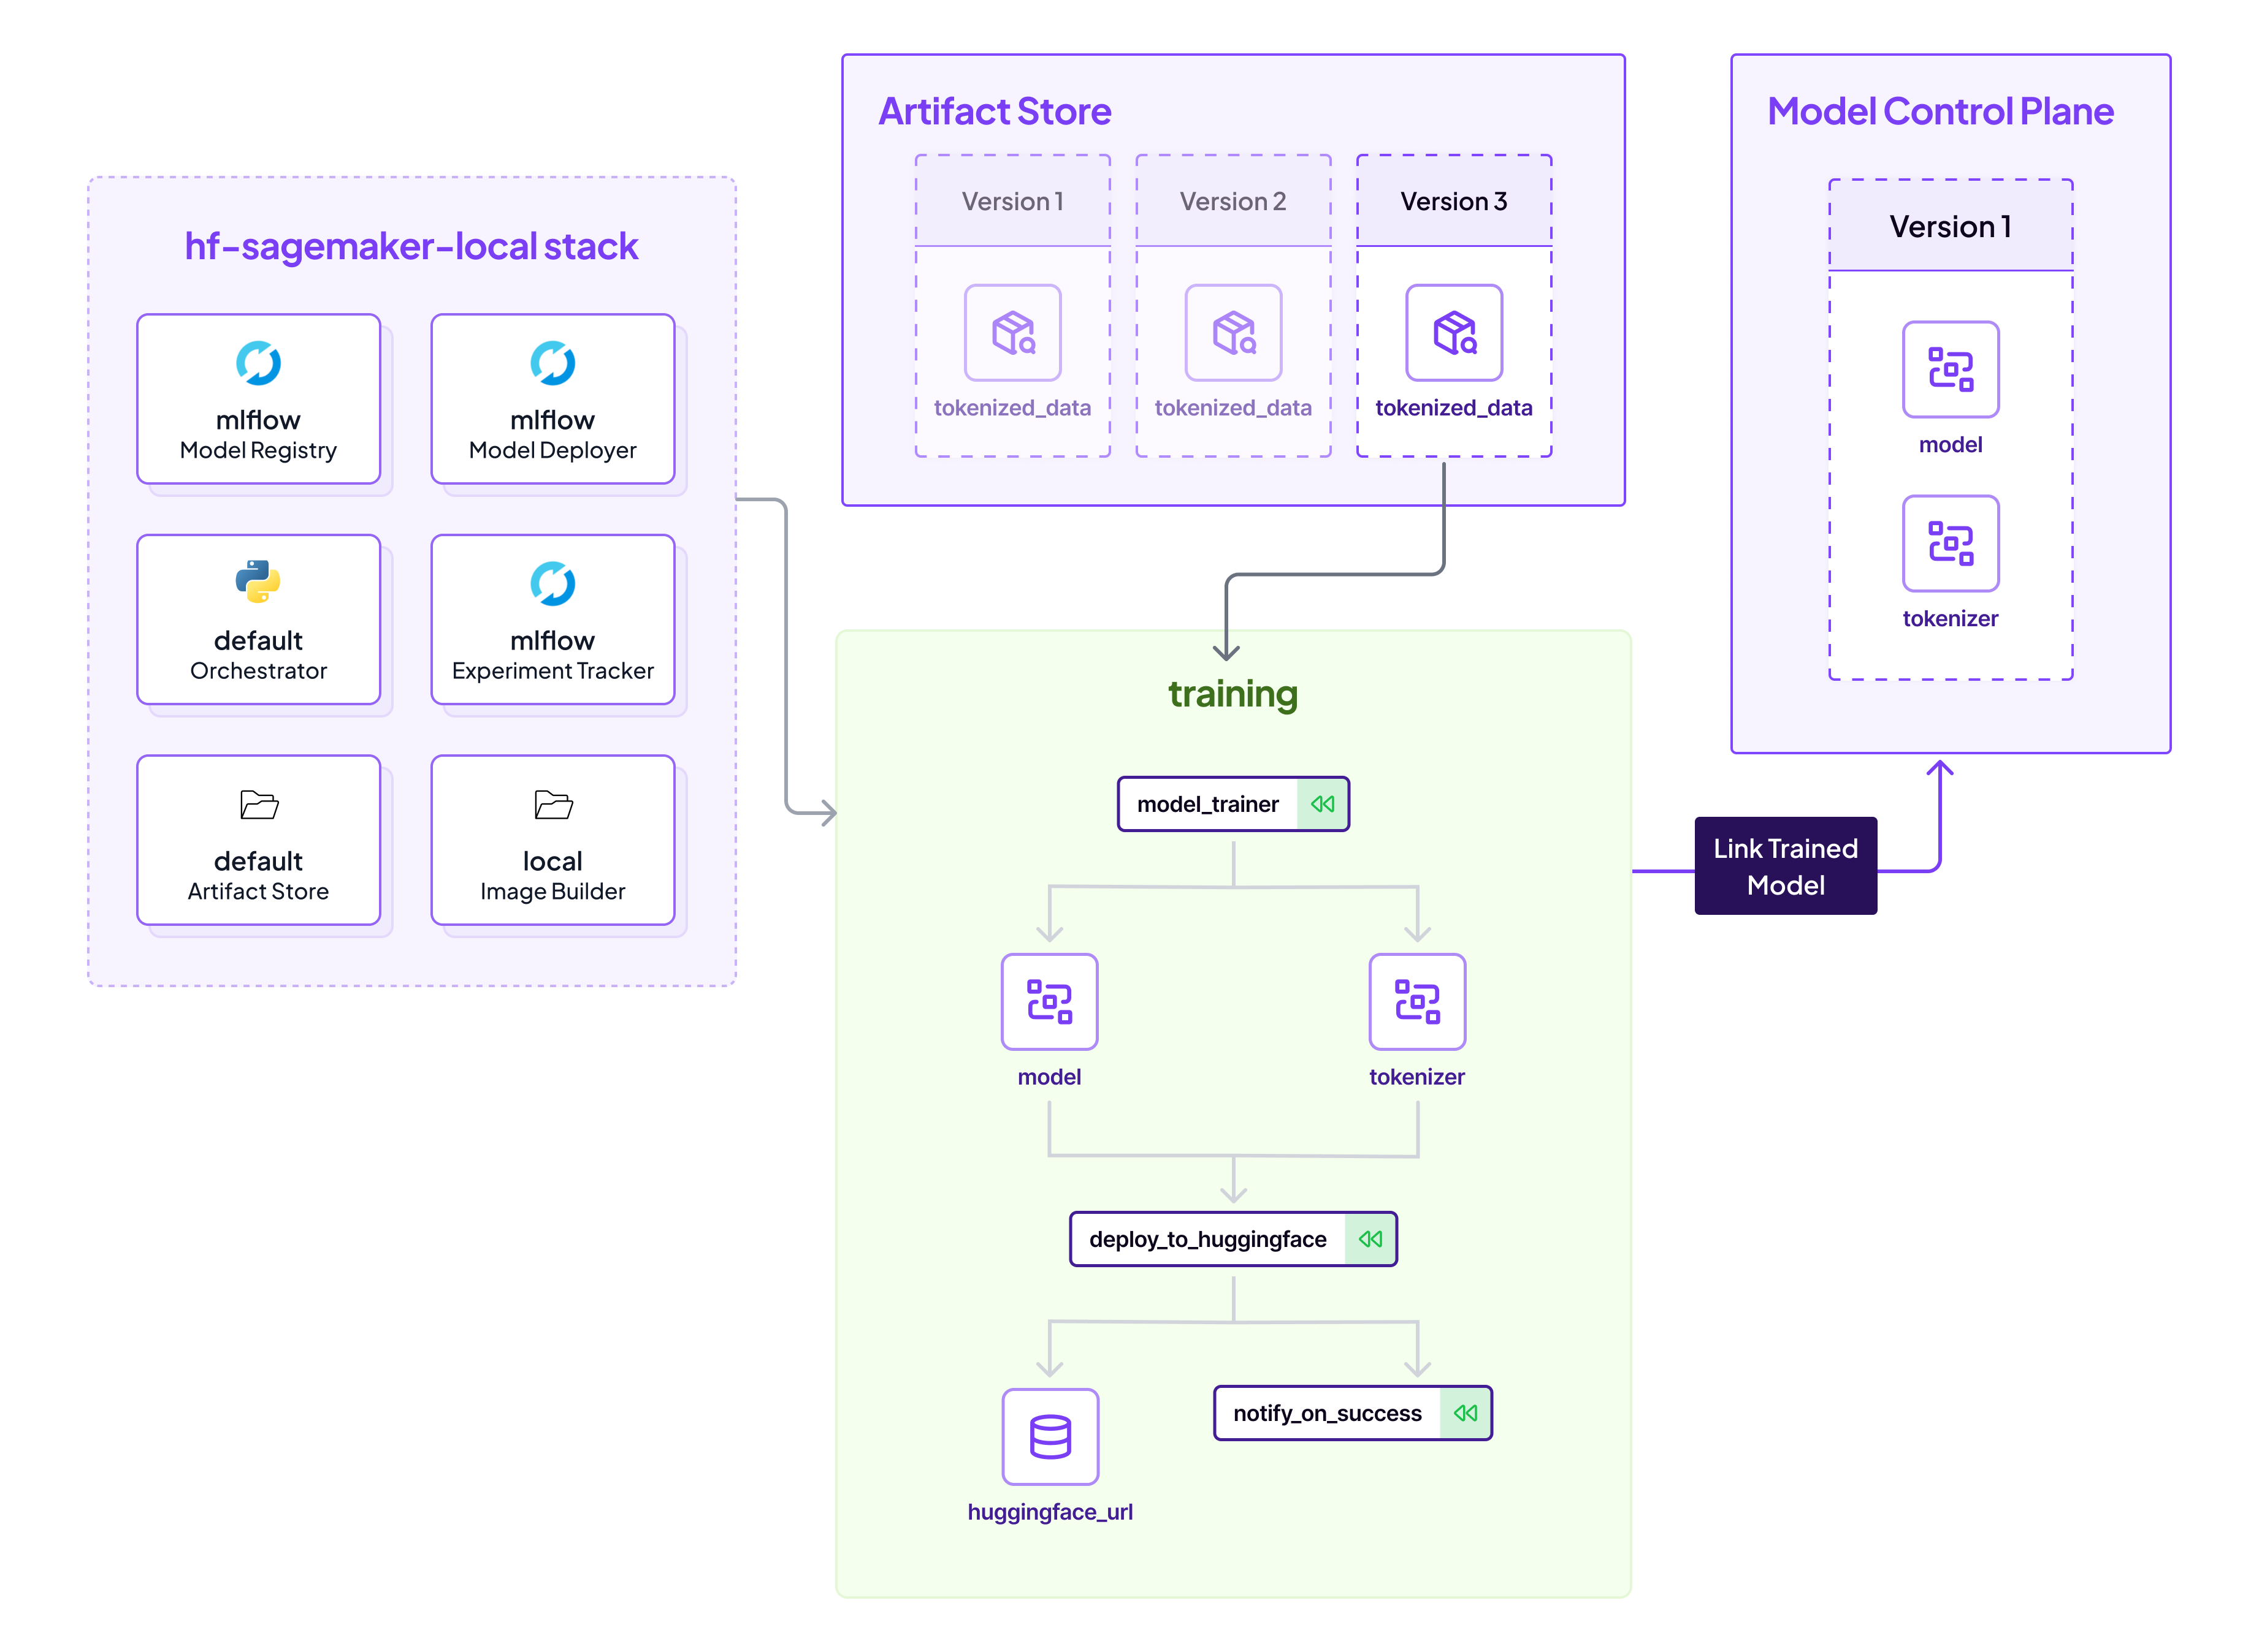The width and height of the screenshot is (2259, 1652).
Task: Toggle the cache indicator on deploy_to_huggingface
Action: tap(1370, 1239)
